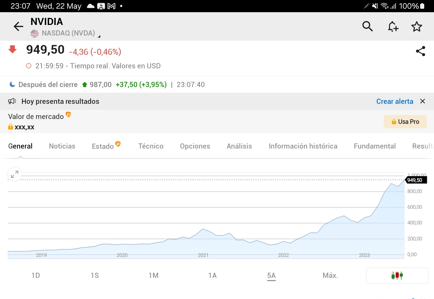Image resolution: width=434 pixels, height=299 pixels.
Task: Open the Información histórica tab
Action: point(303,146)
